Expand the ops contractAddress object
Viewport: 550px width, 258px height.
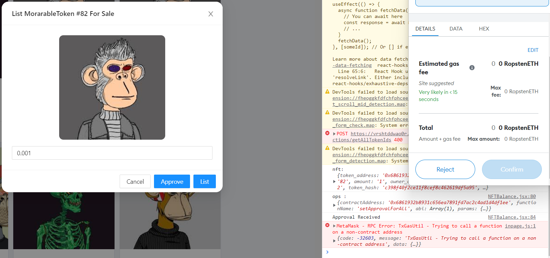click(334, 205)
